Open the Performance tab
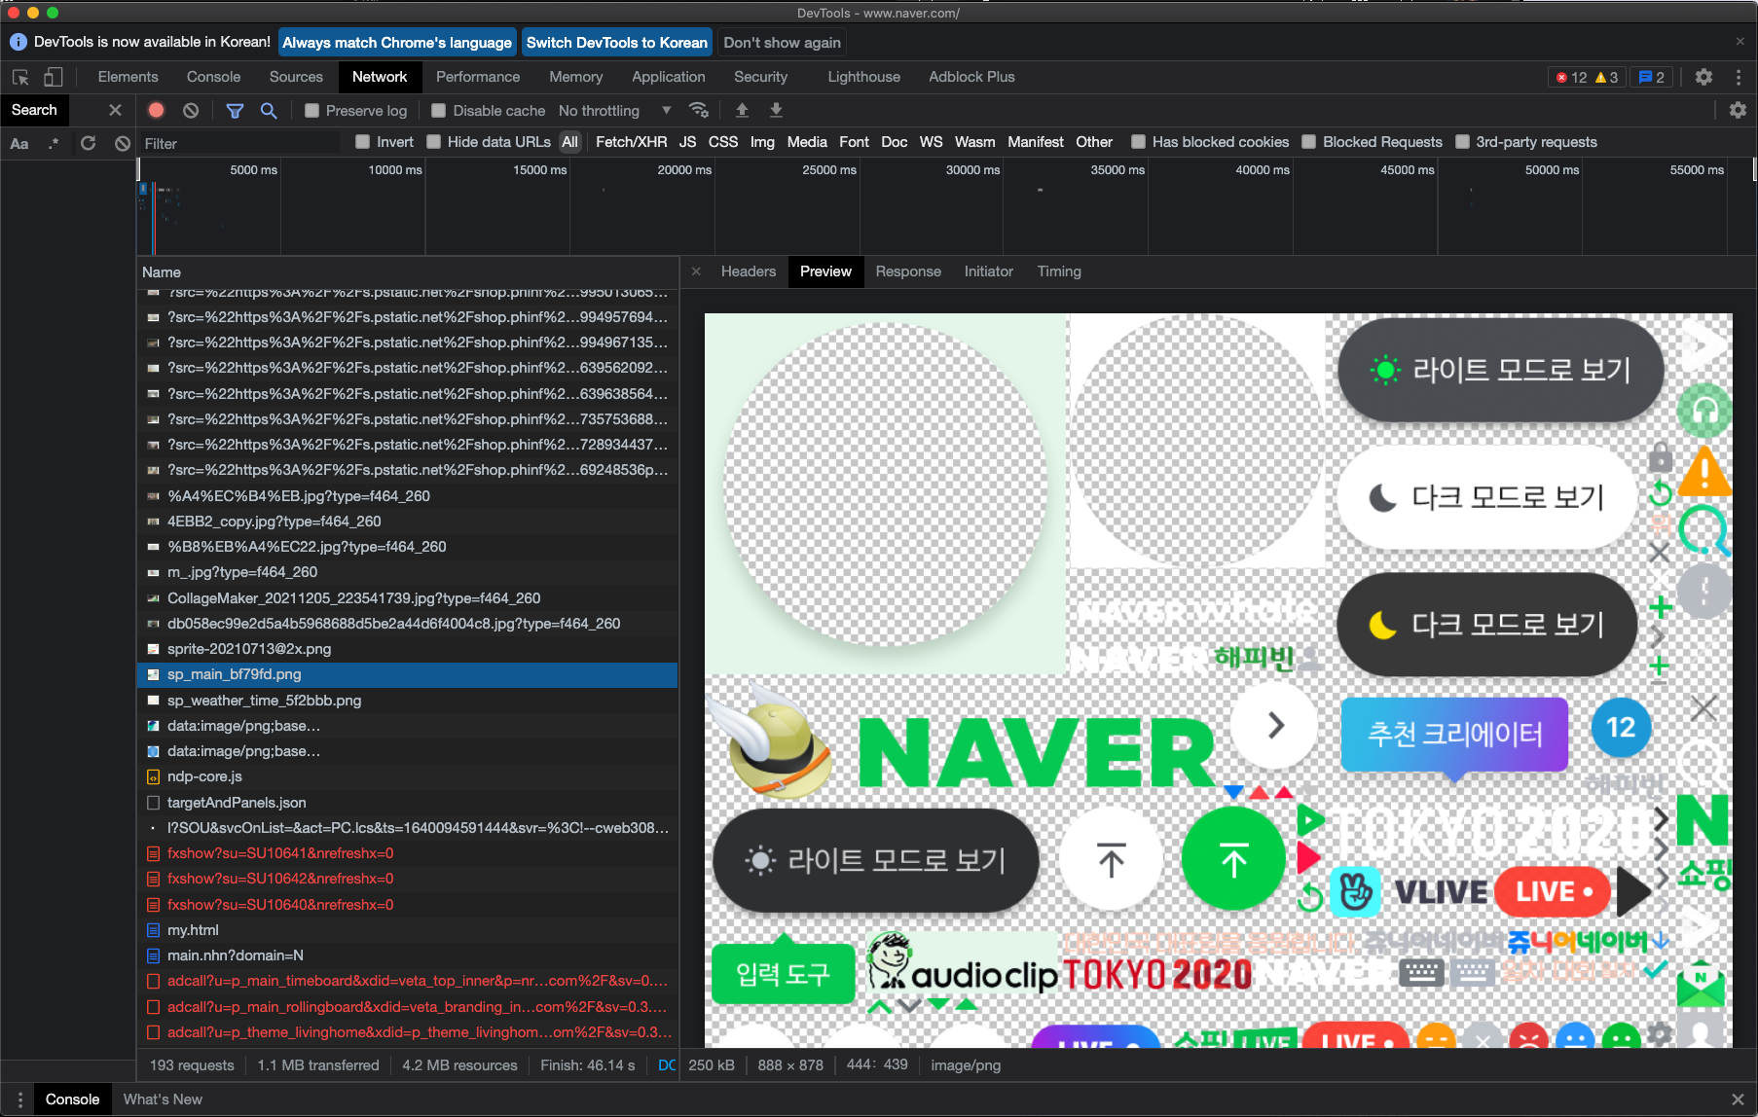The height and width of the screenshot is (1117, 1758). [478, 77]
